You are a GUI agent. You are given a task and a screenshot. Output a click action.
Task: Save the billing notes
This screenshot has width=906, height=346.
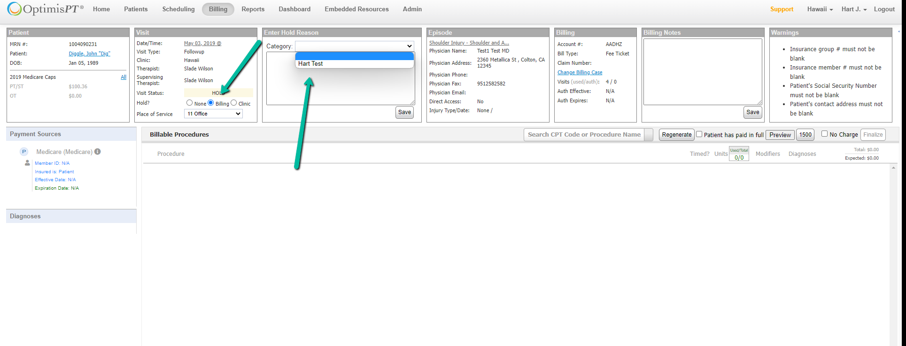point(753,112)
